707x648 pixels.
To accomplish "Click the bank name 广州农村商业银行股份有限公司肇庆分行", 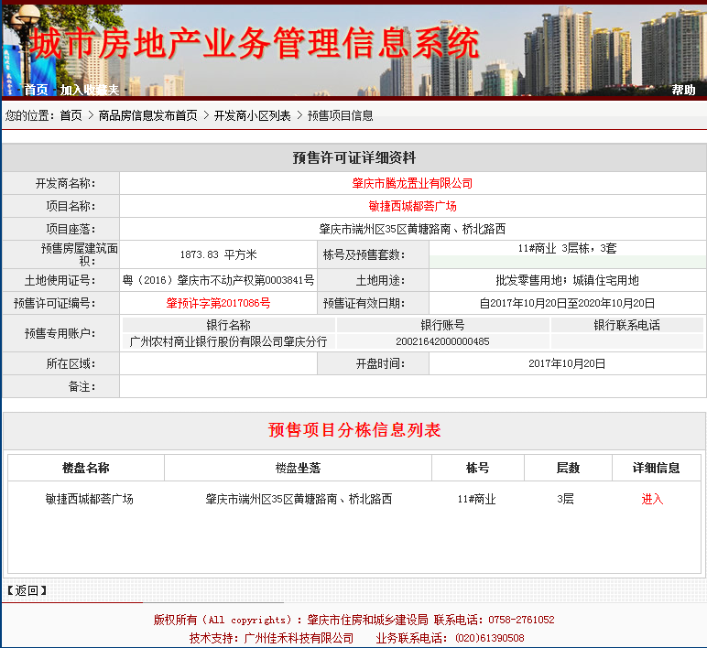I will pos(228,341).
